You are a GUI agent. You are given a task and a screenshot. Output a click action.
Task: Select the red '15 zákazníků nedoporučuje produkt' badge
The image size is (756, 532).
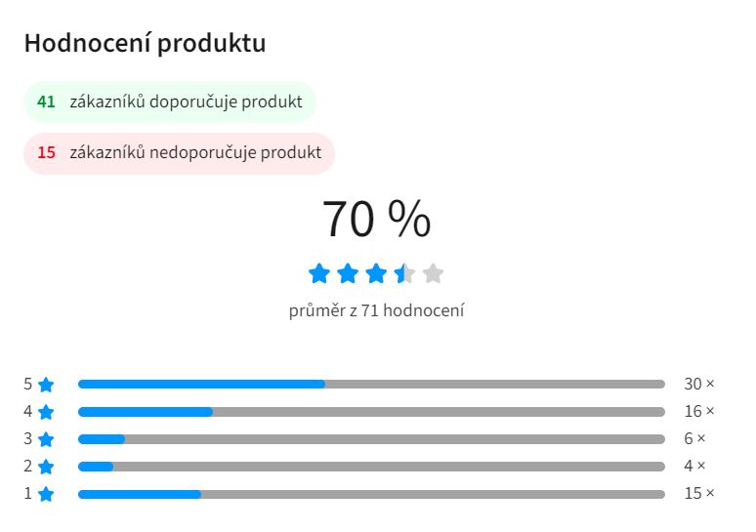[179, 153]
